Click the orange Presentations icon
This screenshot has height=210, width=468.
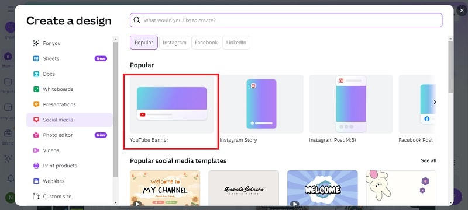click(x=36, y=104)
